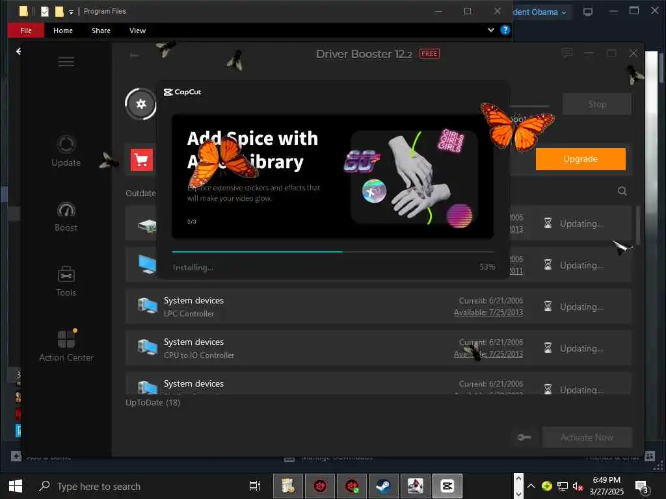The width and height of the screenshot is (666, 499).
Task: Click the license key icon
Action: point(524,437)
